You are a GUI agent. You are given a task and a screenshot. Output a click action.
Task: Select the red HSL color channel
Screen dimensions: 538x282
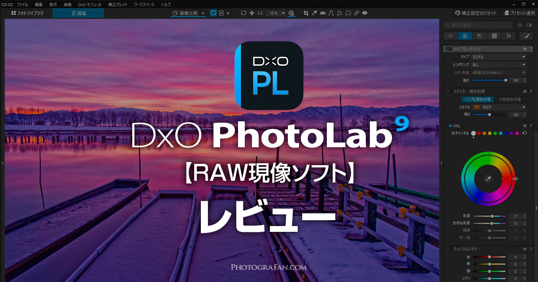pos(479,133)
